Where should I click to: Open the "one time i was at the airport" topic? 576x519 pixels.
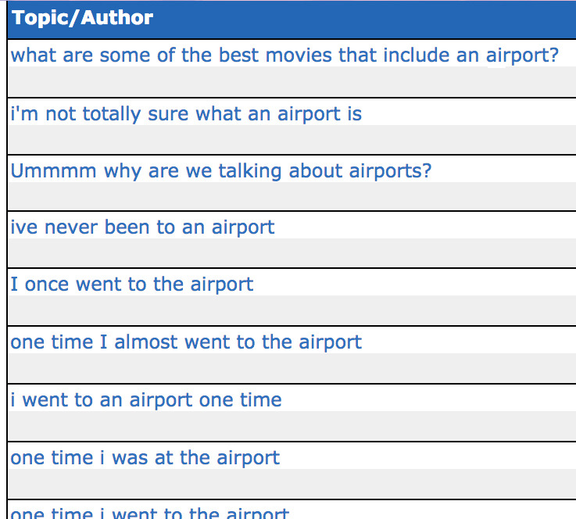coord(145,458)
